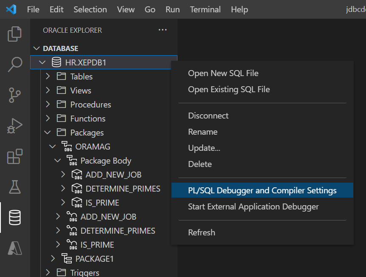Viewport: 366px width, 277px height.
Task: Open the Terminal menu
Action: [205, 9]
